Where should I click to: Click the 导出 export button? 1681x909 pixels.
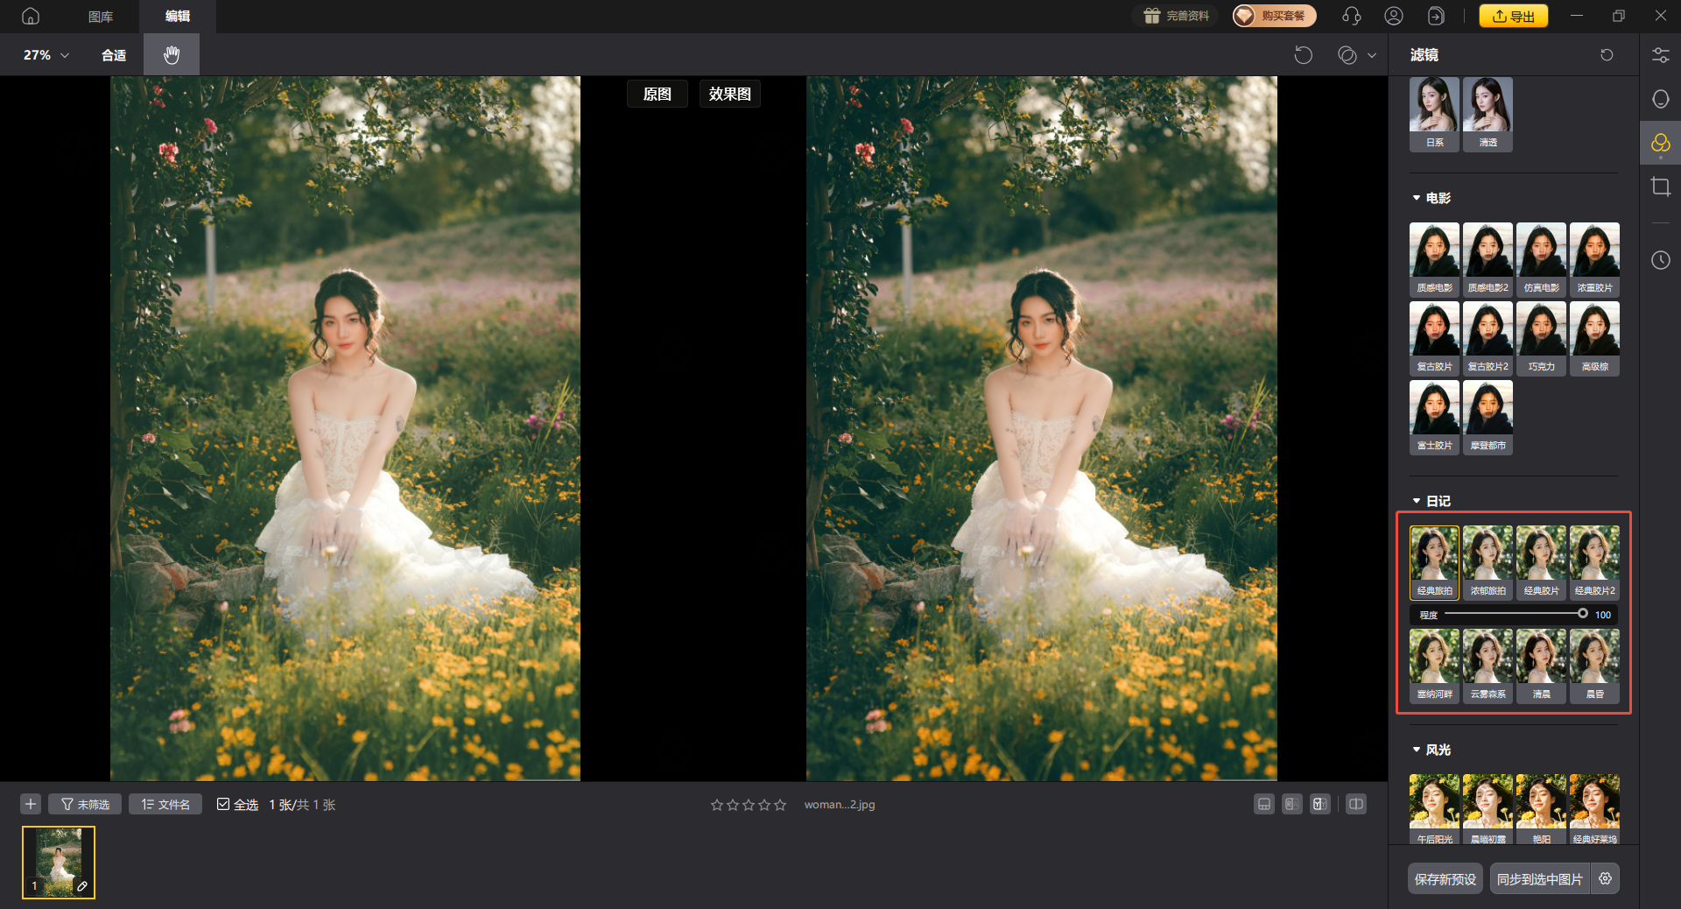point(1513,16)
